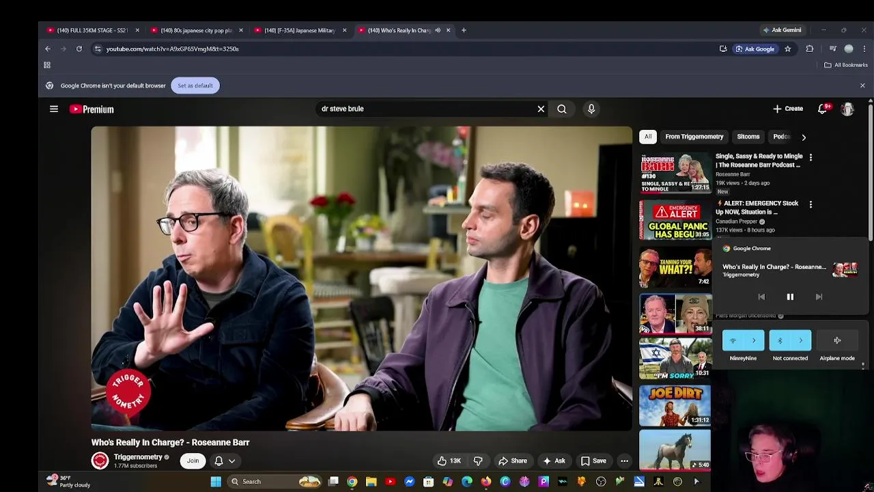The height and width of the screenshot is (492, 874).
Task: Open the Triggernometry channel name link
Action: coord(138,457)
